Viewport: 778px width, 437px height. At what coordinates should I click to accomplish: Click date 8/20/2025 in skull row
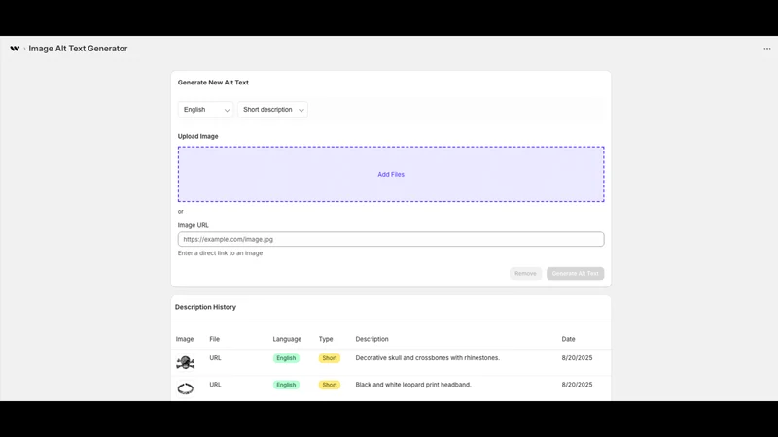click(x=577, y=357)
